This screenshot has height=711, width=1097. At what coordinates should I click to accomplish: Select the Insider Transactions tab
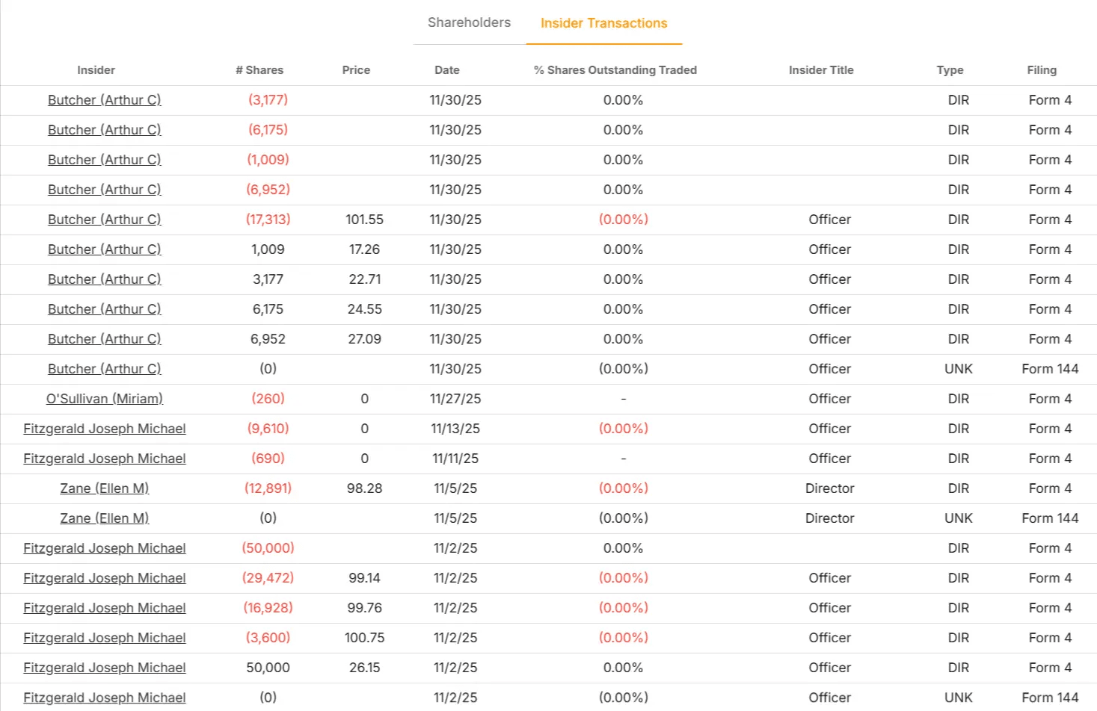click(x=603, y=23)
